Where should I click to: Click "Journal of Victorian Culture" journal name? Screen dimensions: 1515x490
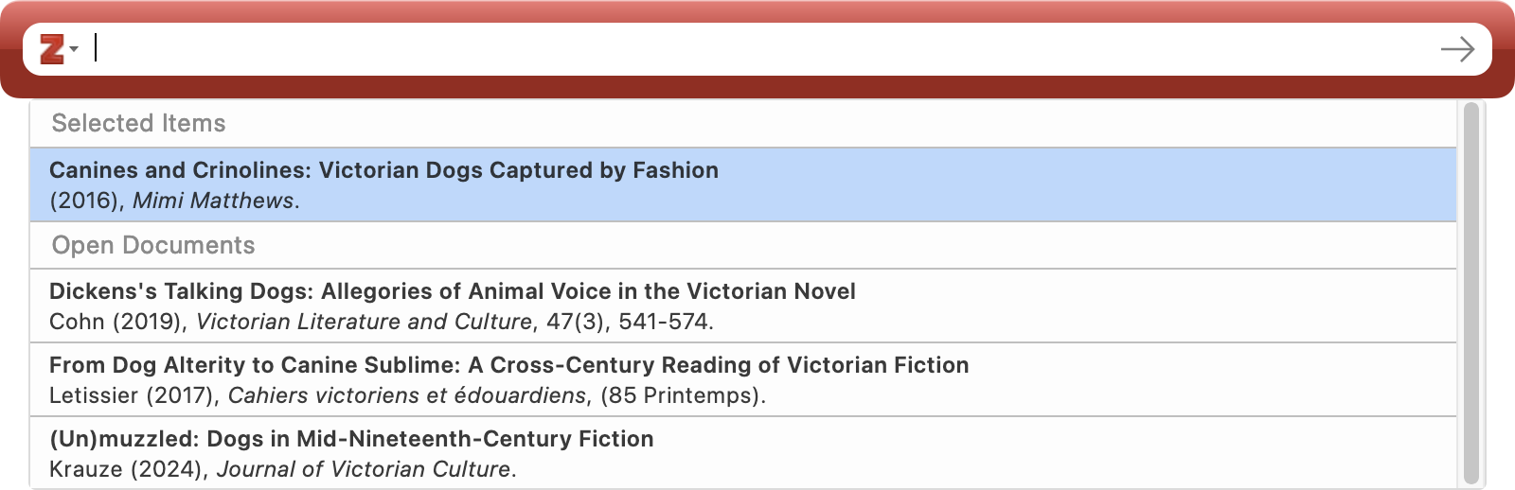coord(364,469)
